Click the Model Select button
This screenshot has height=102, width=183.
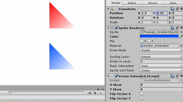[x=132, y=3]
